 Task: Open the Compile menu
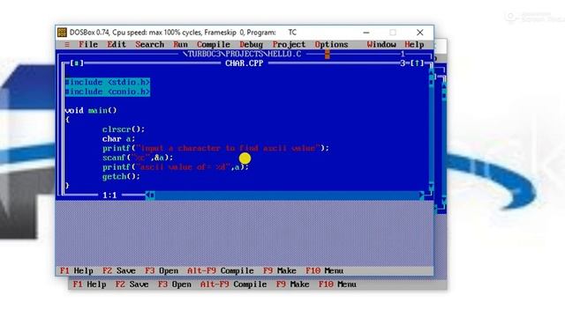tap(214, 45)
